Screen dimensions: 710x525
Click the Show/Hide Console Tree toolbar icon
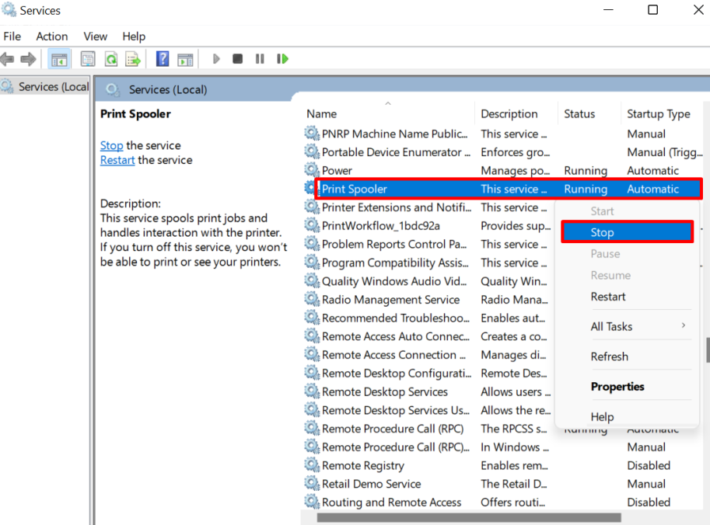pyautogui.click(x=58, y=59)
